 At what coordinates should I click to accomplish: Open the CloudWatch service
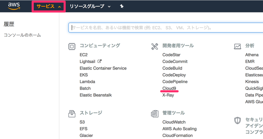point(174,122)
